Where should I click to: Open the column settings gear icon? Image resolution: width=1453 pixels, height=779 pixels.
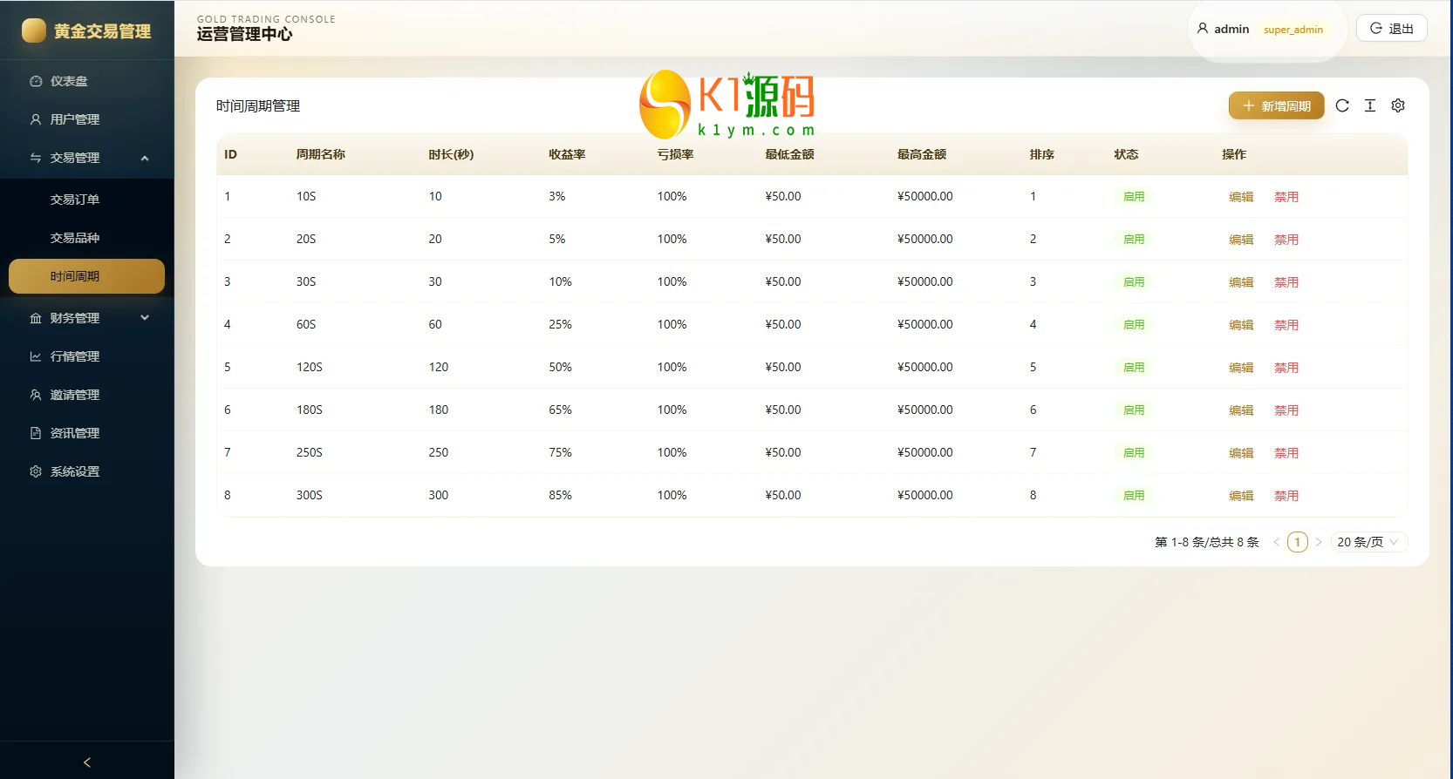[x=1398, y=105]
